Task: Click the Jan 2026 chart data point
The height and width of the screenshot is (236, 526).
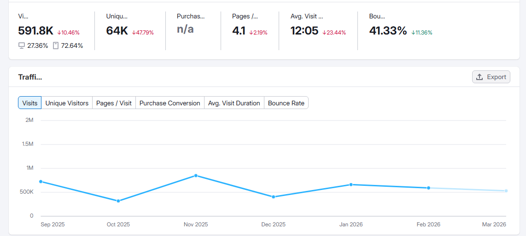Action: pos(351,184)
